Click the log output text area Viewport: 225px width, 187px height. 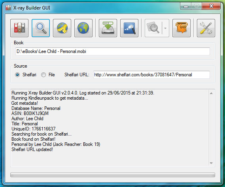coord(110,128)
